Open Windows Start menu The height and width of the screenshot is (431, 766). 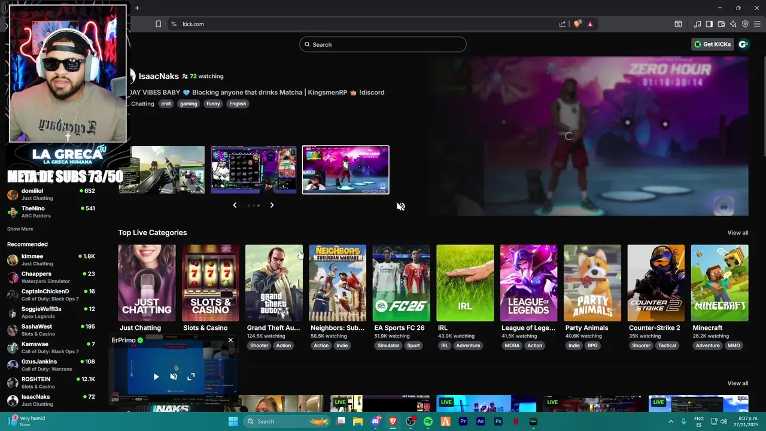[233, 421]
